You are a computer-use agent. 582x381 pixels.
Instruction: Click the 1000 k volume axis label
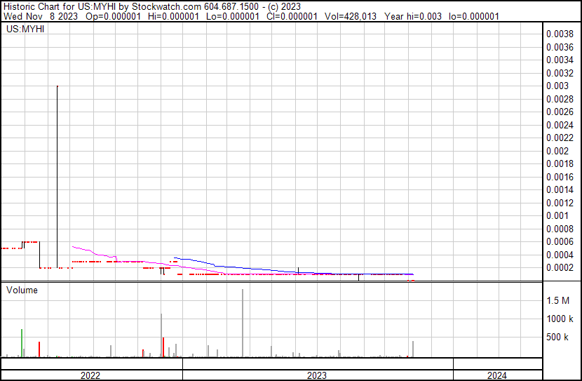(x=563, y=319)
